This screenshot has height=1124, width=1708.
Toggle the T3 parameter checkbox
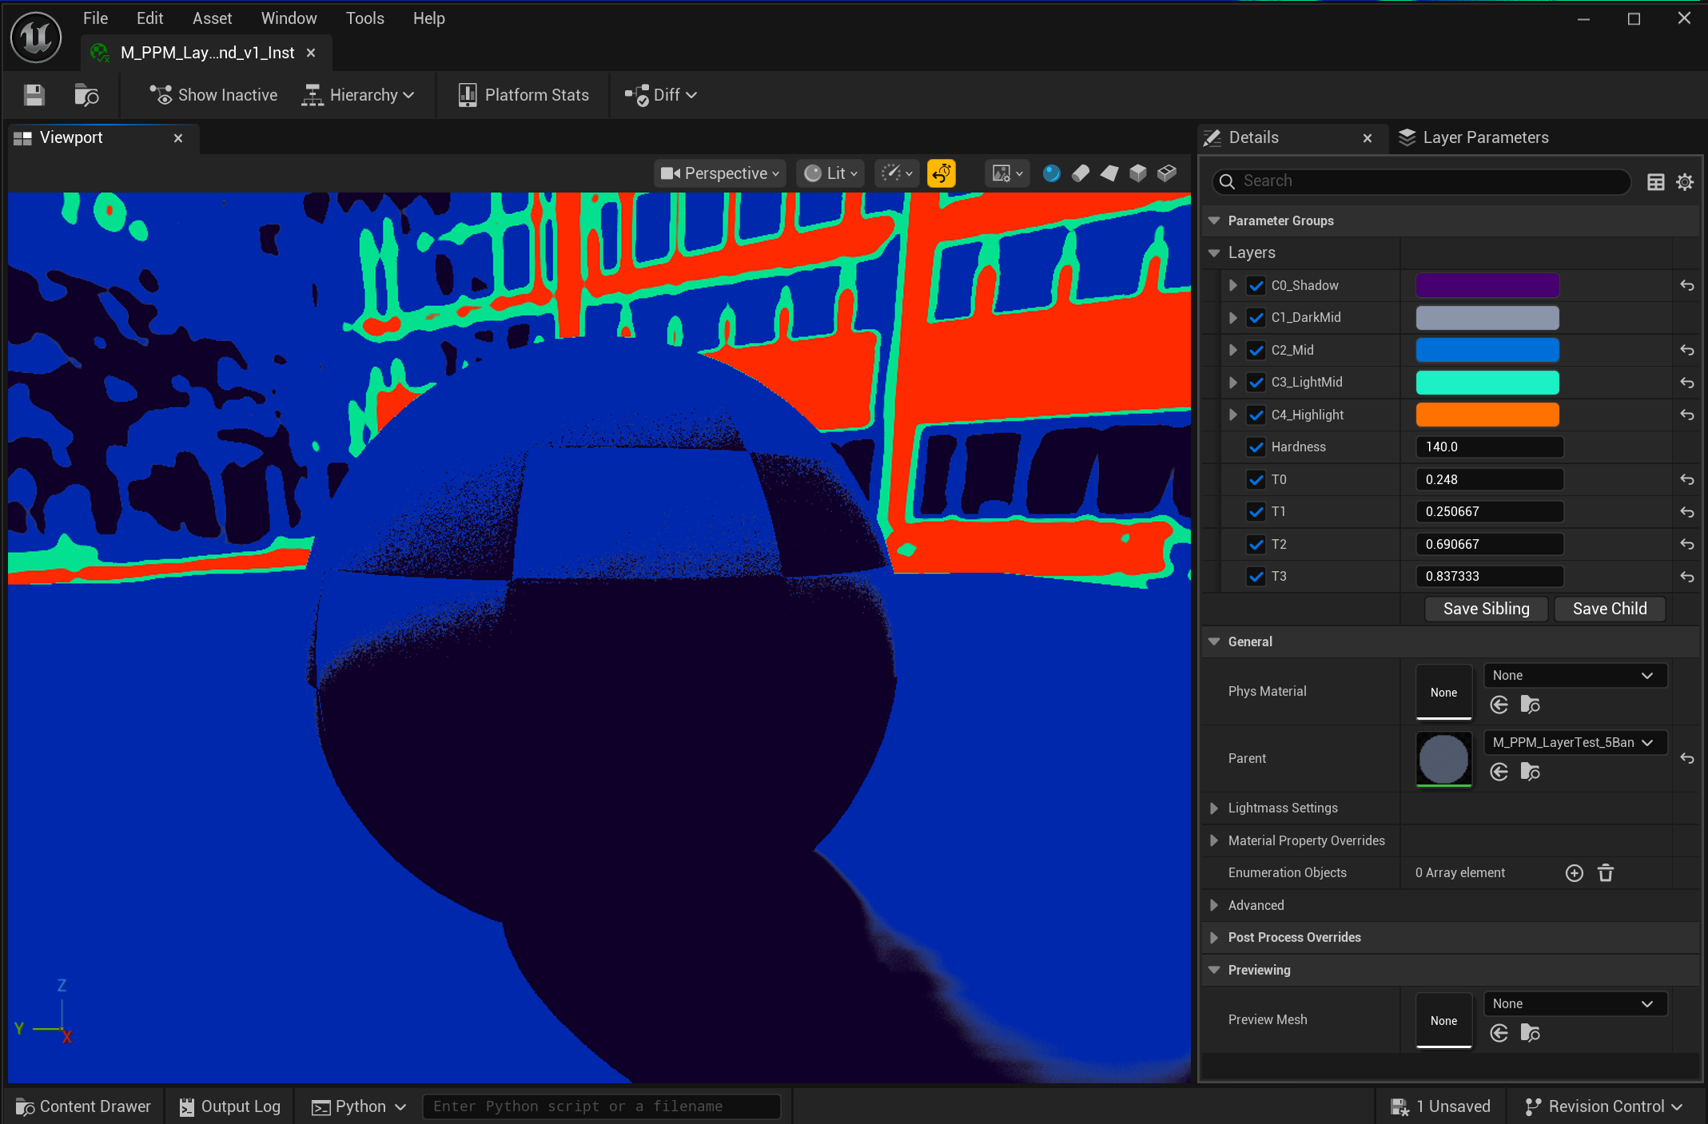[x=1256, y=576]
